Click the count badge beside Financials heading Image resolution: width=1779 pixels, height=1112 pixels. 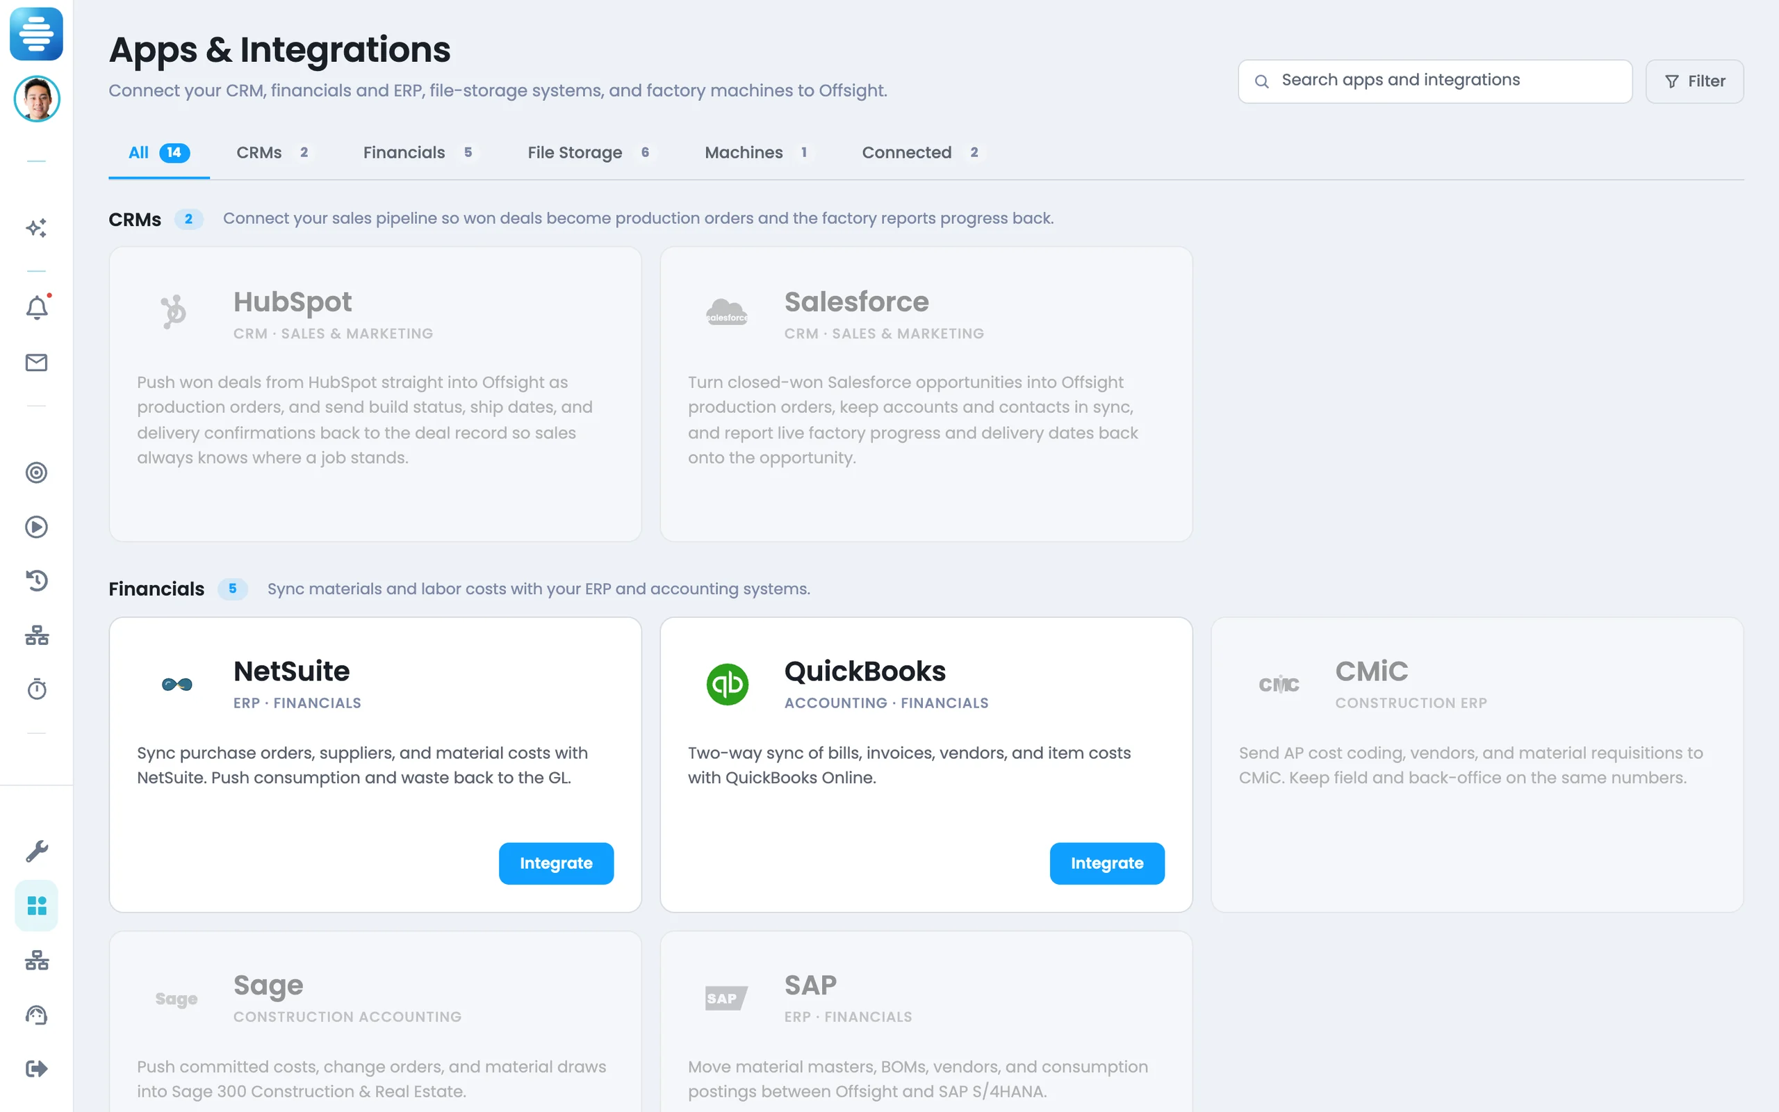tap(232, 589)
